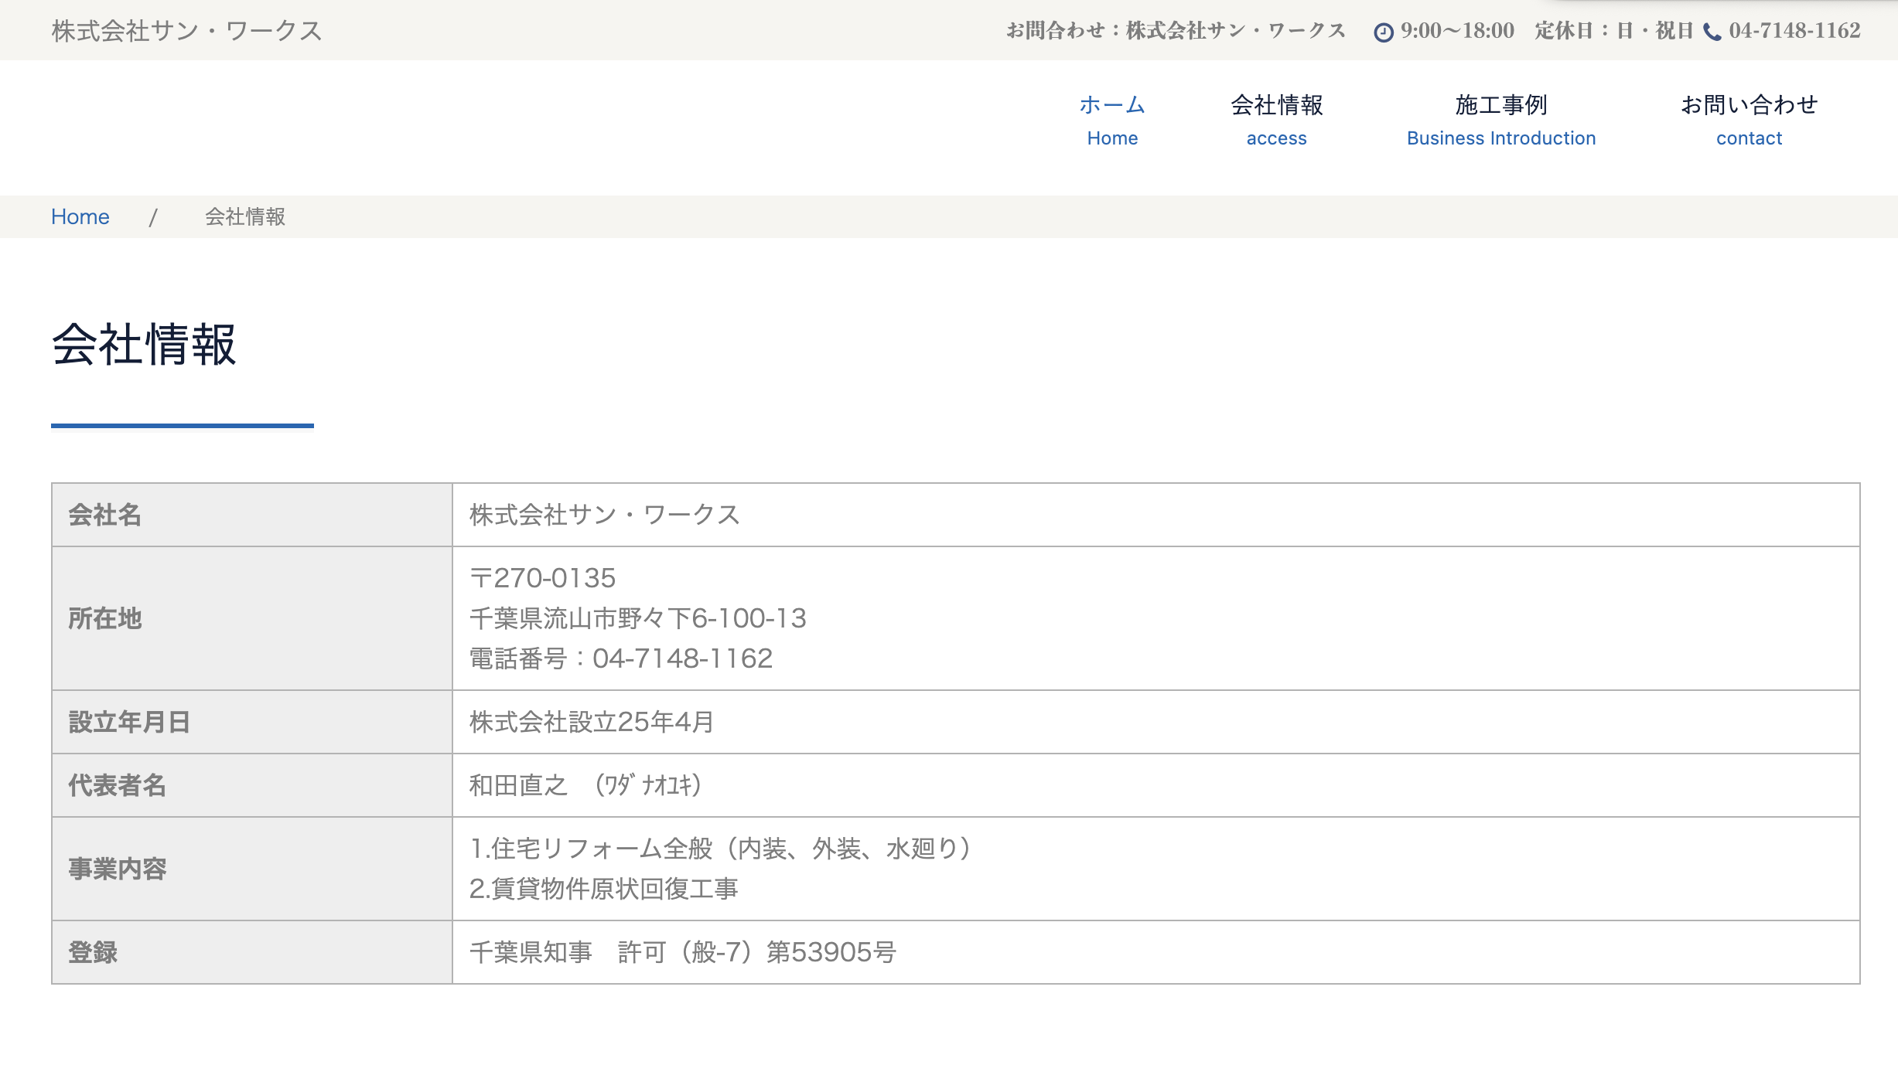This screenshot has width=1898, height=1065.
Task: Open the 会社情報 access menu item
Action: click(x=1276, y=120)
